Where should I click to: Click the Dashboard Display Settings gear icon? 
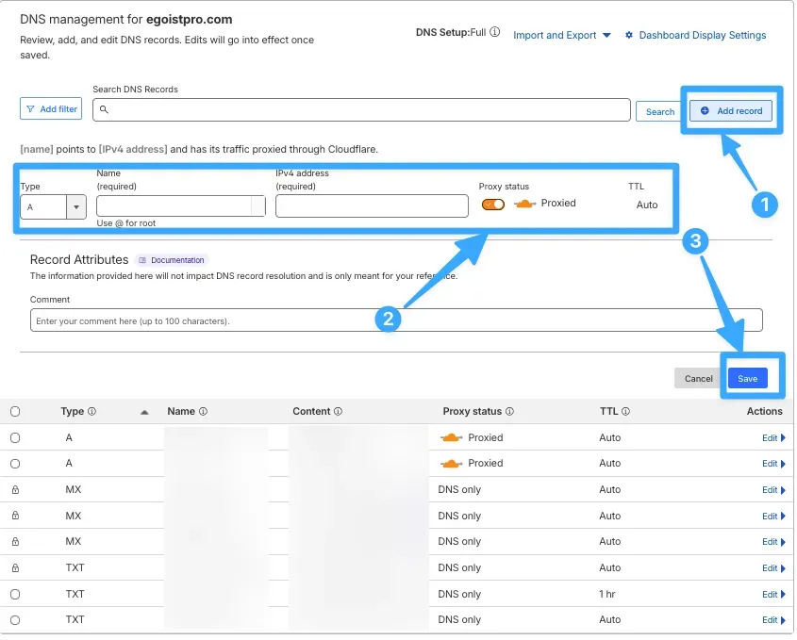point(629,36)
